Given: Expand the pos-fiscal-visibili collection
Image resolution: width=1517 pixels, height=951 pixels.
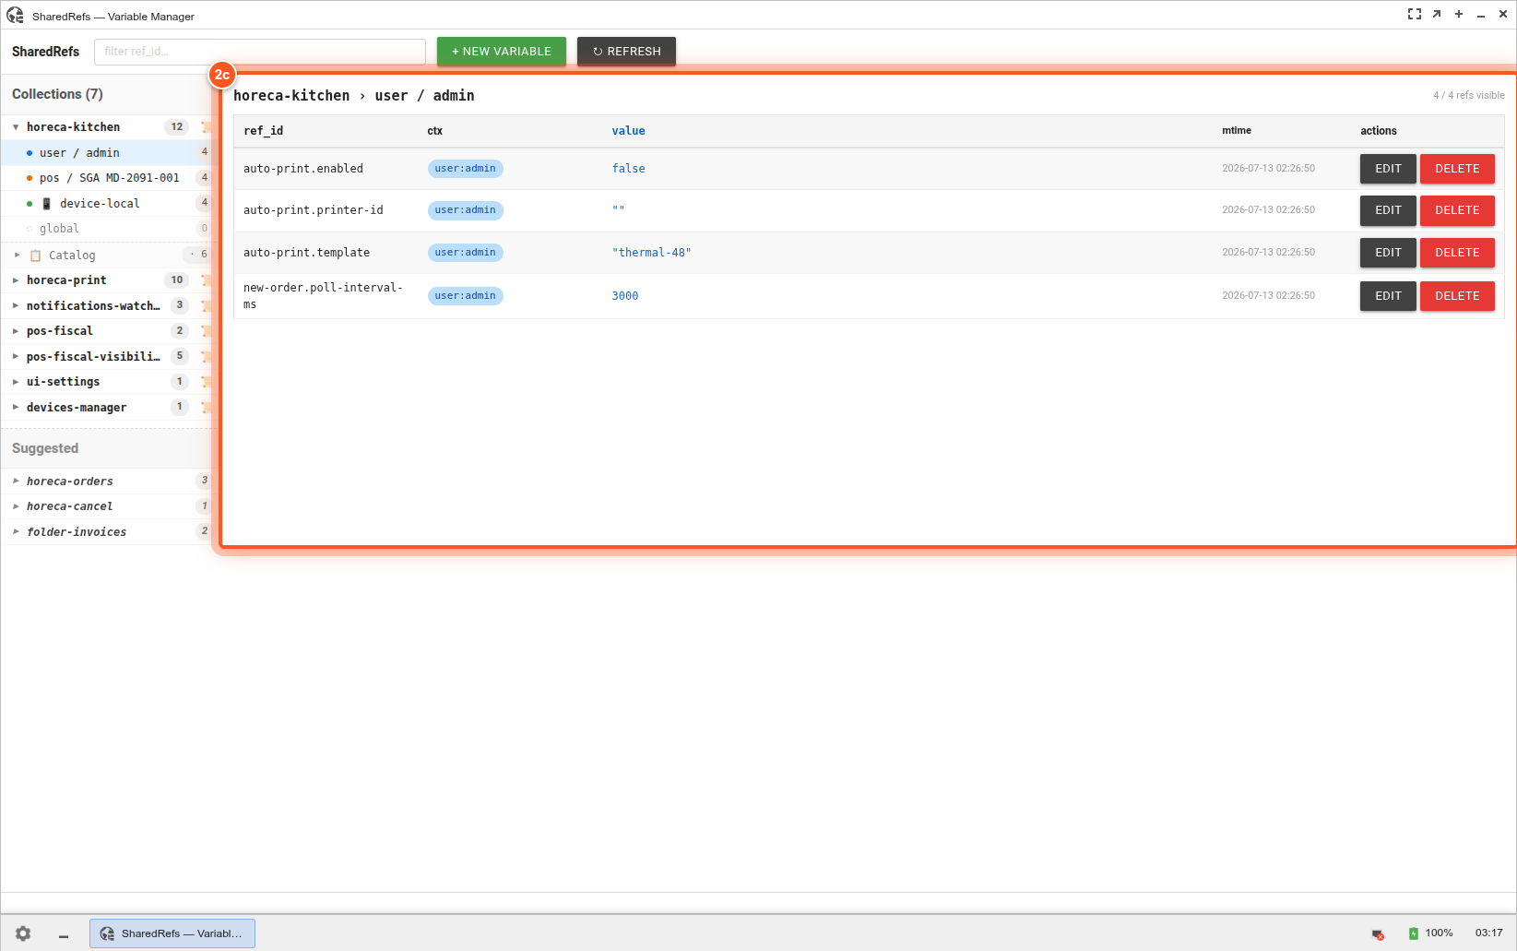Looking at the screenshot, I should click(x=16, y=356).
